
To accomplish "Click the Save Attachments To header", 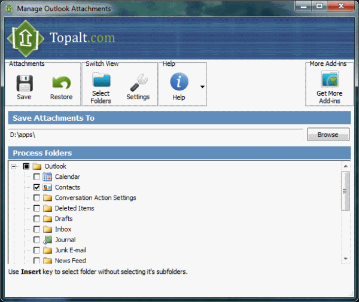I will 180,118.
